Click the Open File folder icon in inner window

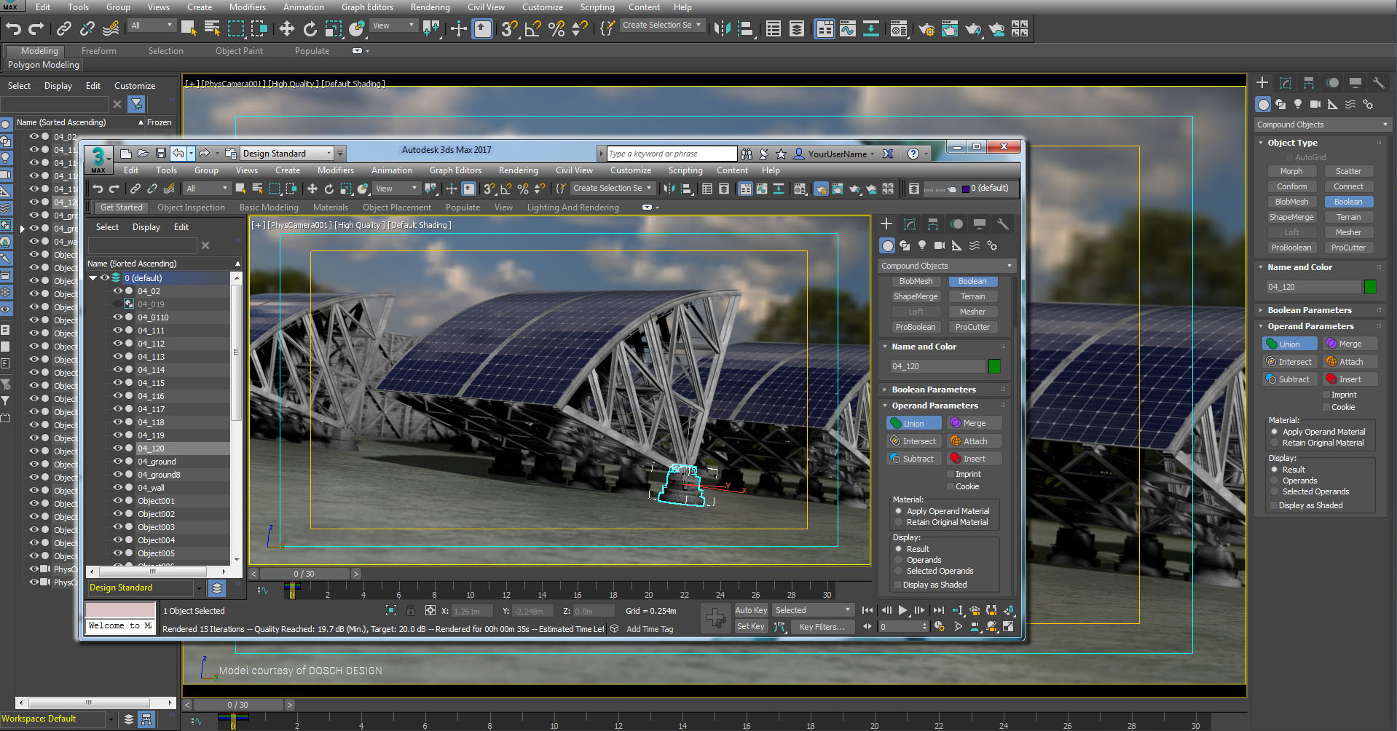pos(143,154)
